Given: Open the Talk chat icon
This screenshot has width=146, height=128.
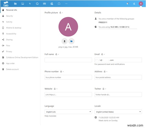Looking at the screenshot, I should pos(37,4).
